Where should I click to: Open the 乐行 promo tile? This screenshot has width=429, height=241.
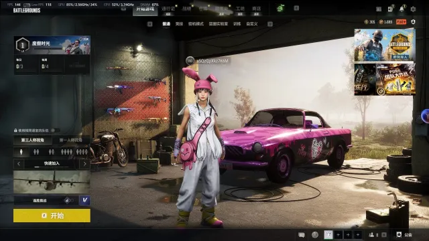(365, 80)
